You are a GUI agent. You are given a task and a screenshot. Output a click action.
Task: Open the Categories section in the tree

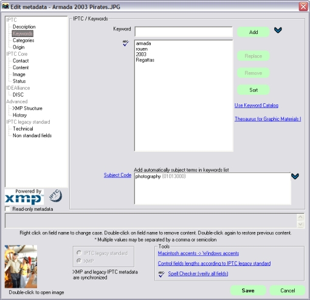(x=23, y=40)
